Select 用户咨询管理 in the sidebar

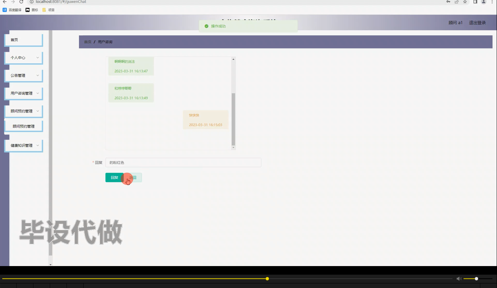pos(23,93)
